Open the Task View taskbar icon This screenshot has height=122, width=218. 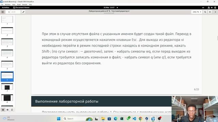click(96, 119)
